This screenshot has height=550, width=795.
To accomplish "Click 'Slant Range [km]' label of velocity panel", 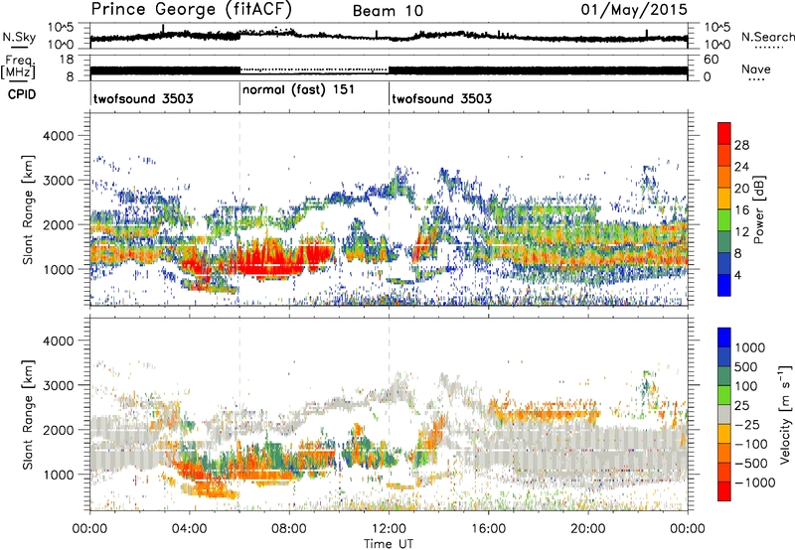I will [x=28, y=415].
